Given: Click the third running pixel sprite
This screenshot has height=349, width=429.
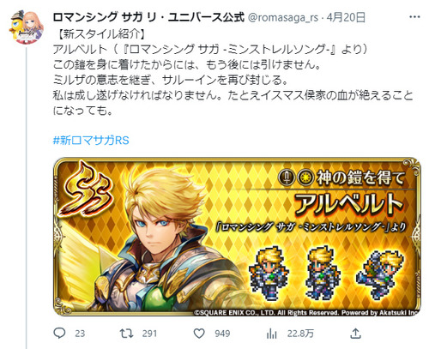Looking at the screenshot, I should tap(379, 274).
